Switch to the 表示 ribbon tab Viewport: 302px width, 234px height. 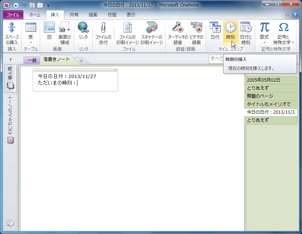point(131,15)
